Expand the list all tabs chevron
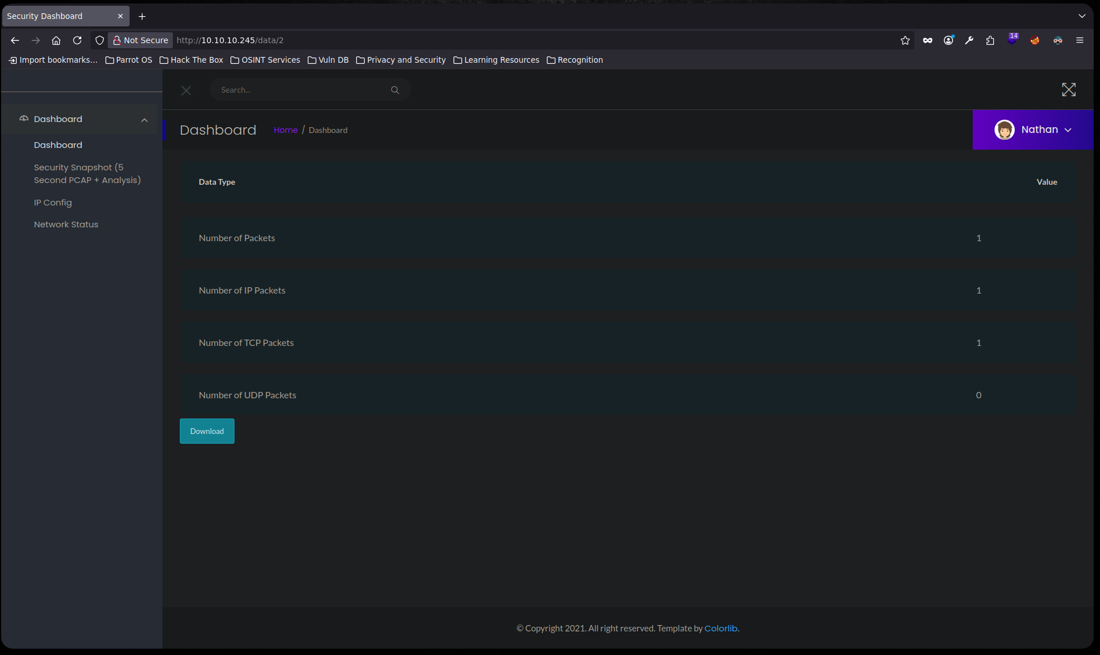Viewport: 1100px width, 655px height. 1082,16
